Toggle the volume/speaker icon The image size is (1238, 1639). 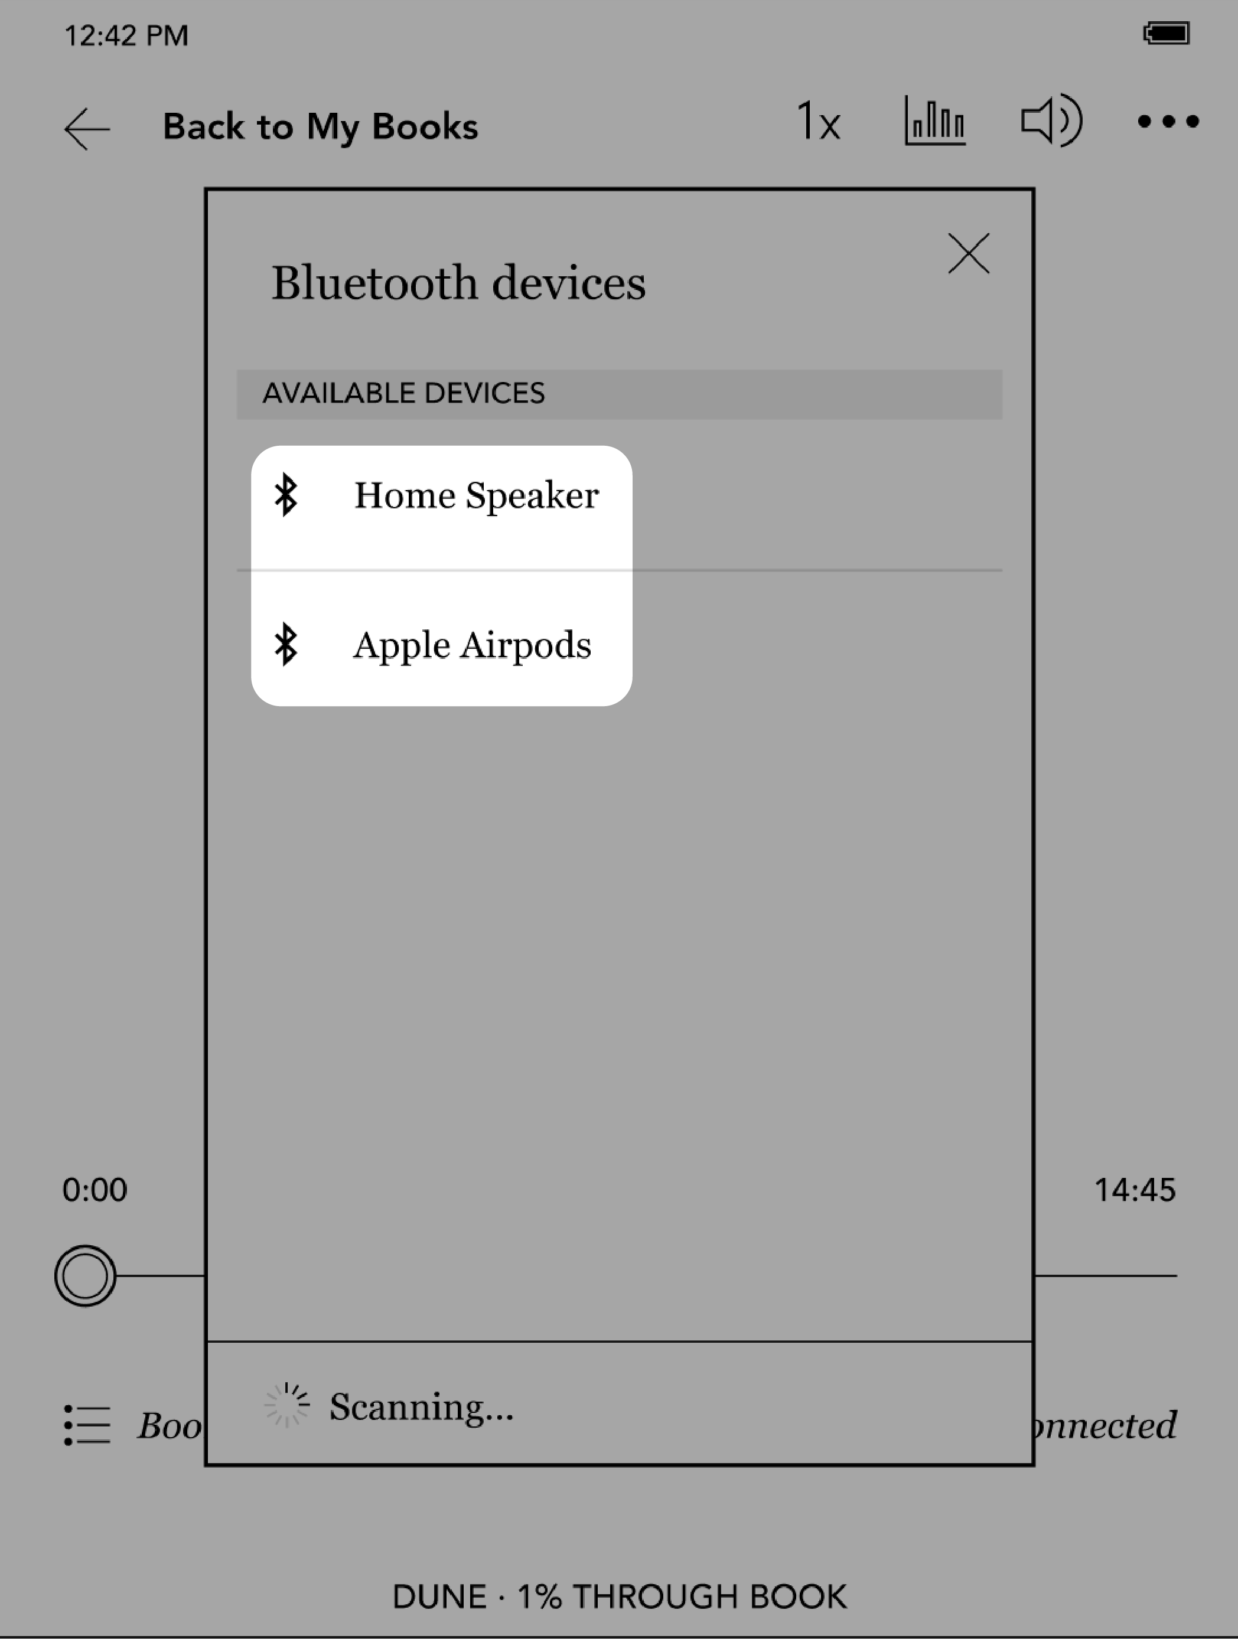click(1051, 123)
